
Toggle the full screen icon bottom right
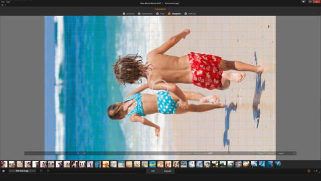click(315, 171)
